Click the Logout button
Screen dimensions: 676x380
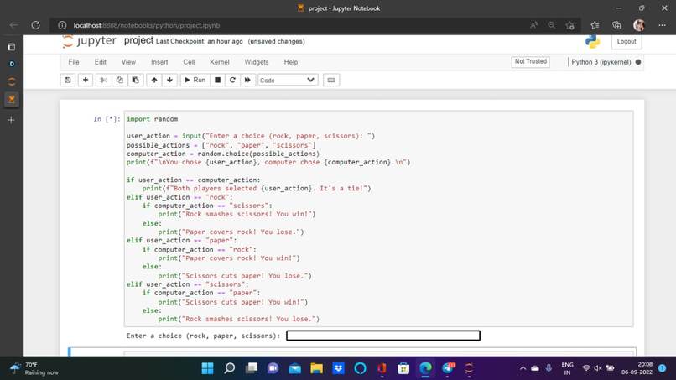coord(627,41)
